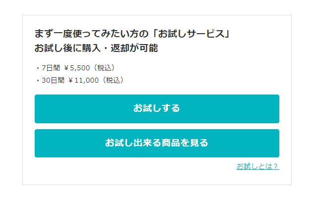317x198 pixels.
Task: Click the question mark in お試しとは？
Action: point(276,166)
